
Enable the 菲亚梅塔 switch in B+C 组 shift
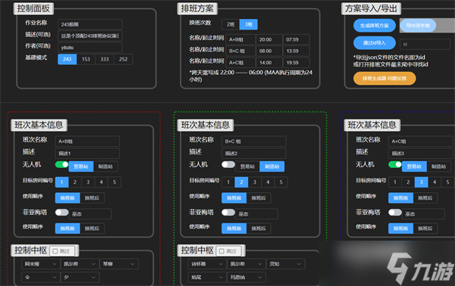pos(228,212)
